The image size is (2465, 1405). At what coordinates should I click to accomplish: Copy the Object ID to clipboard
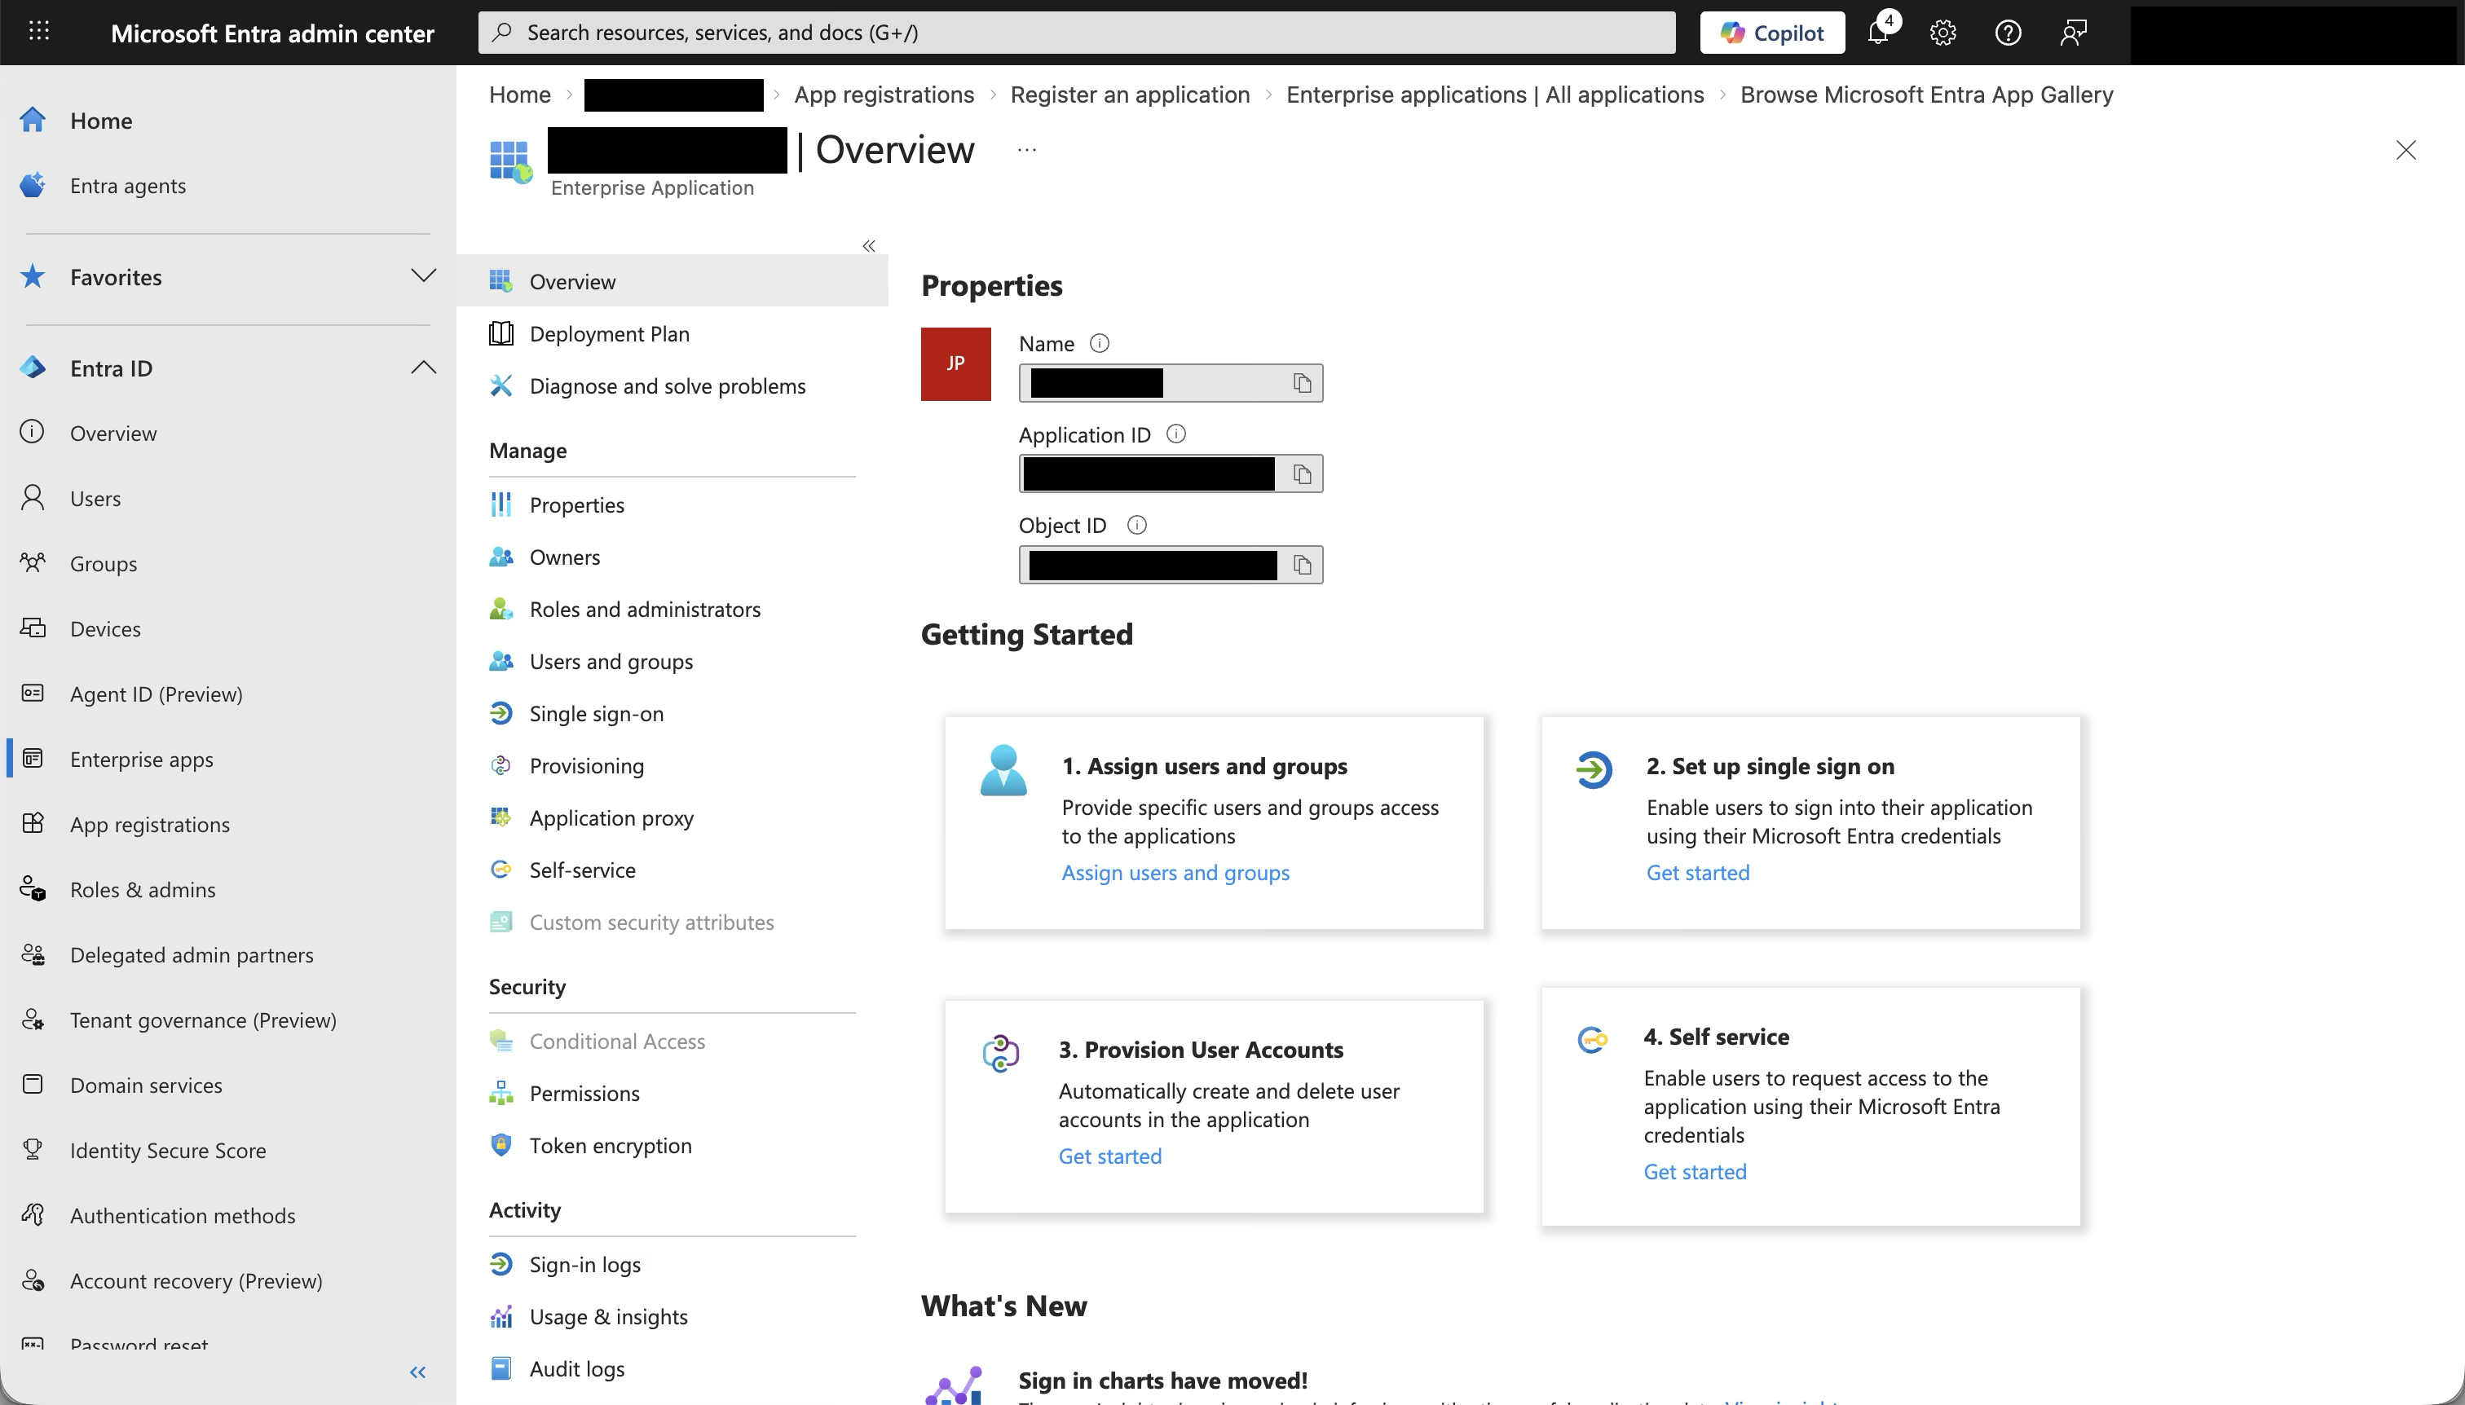[1302, 565]
